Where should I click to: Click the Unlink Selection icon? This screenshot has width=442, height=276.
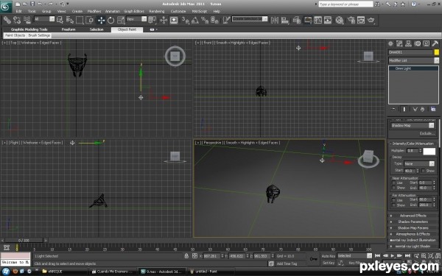click(x=17, y=20)
